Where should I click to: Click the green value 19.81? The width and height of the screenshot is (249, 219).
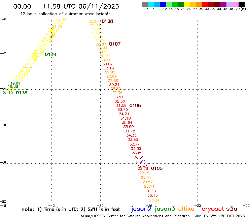tap(15, 83)
